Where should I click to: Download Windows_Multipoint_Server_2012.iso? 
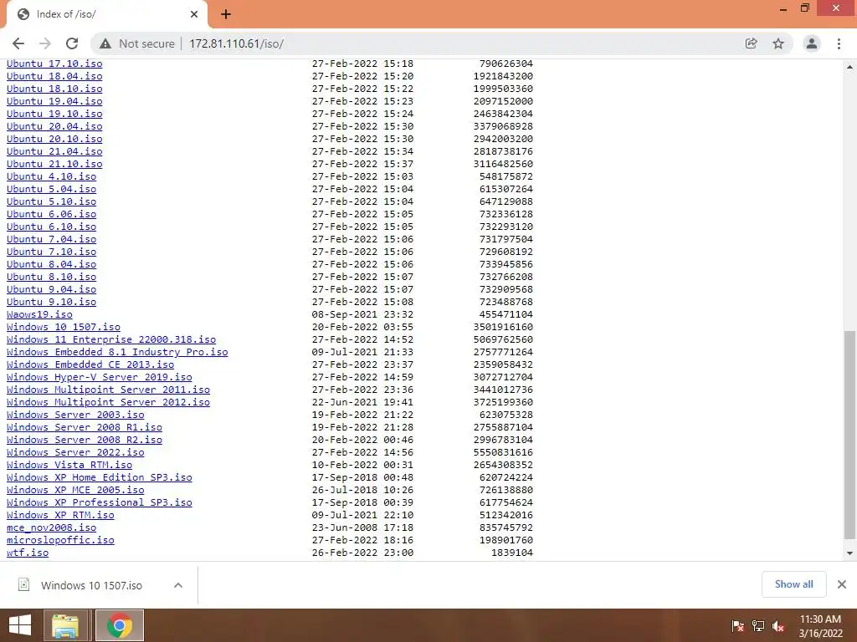108,403
